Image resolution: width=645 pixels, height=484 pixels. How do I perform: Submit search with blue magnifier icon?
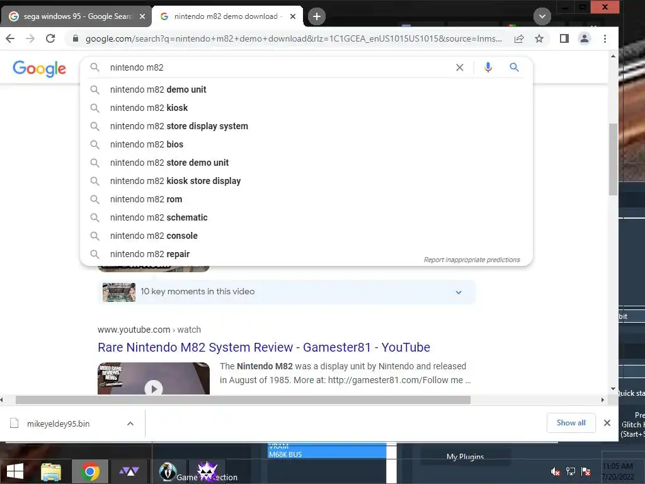(x=514, y=67)
